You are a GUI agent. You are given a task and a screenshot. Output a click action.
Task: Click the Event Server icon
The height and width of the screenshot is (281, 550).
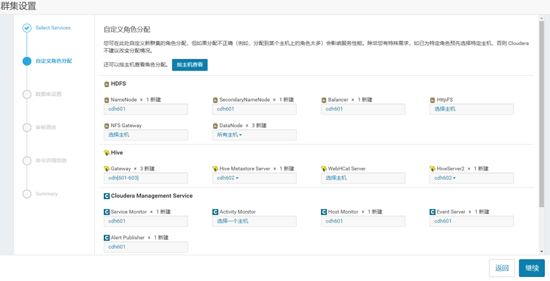(x=433, y=212)
